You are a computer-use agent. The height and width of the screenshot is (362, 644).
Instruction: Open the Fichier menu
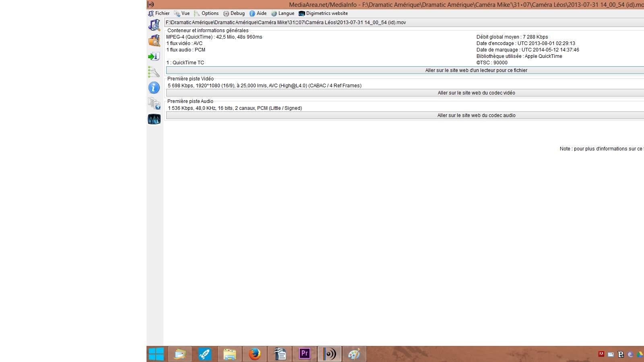click(159, 13)
